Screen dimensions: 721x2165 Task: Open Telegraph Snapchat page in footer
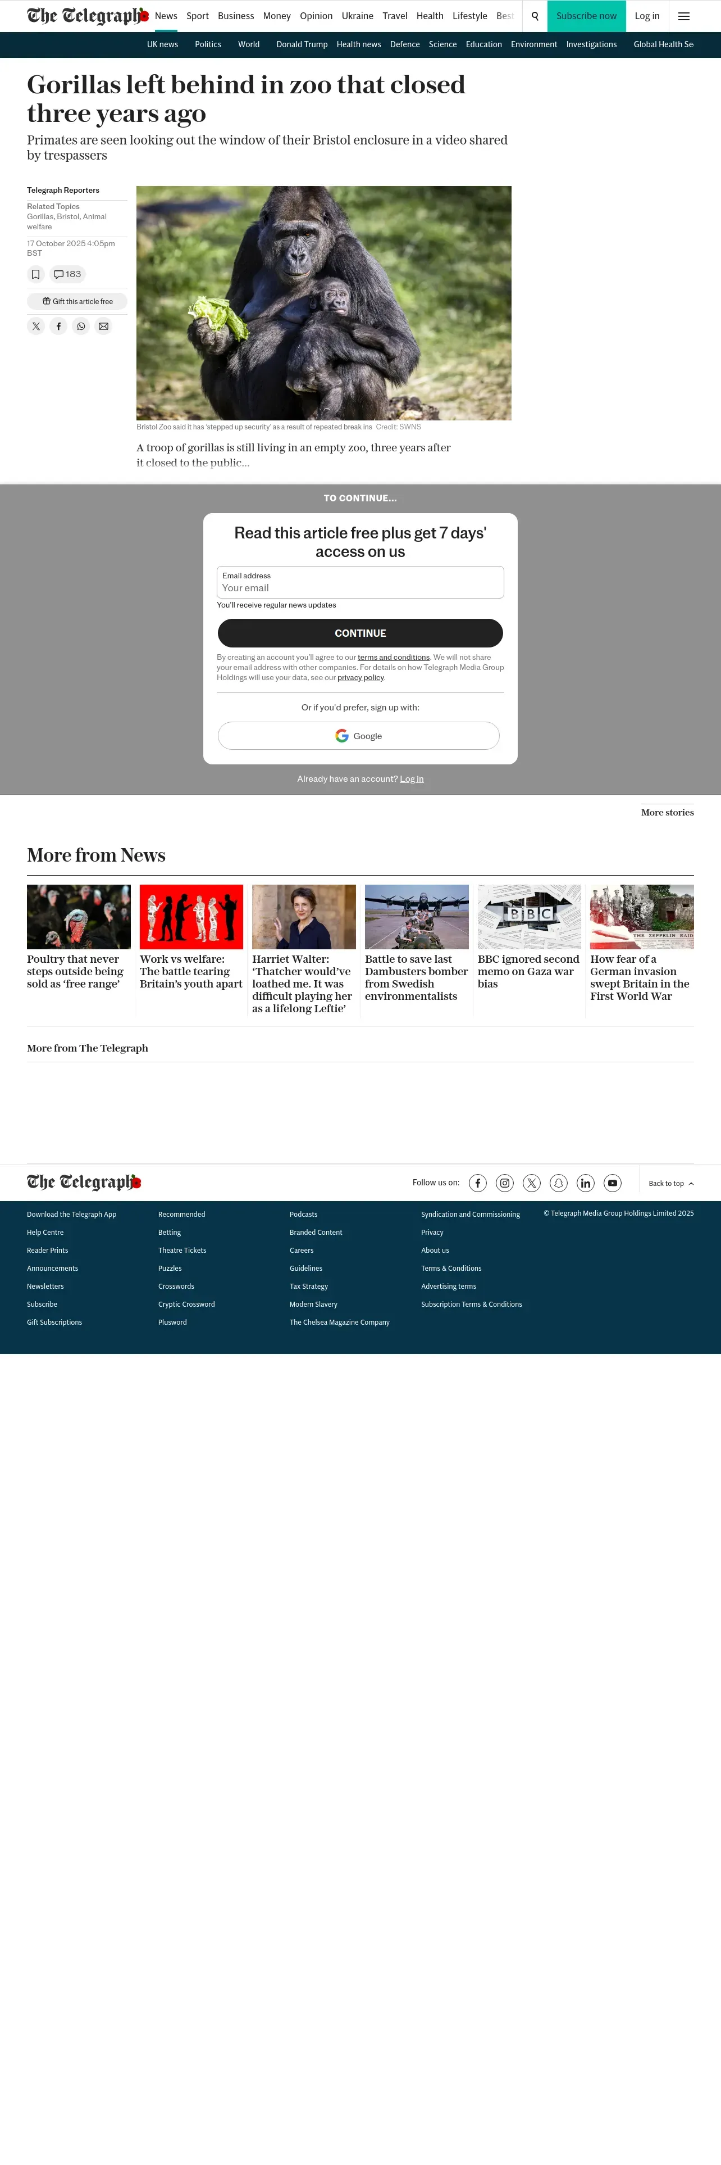tap(559, 1183)
